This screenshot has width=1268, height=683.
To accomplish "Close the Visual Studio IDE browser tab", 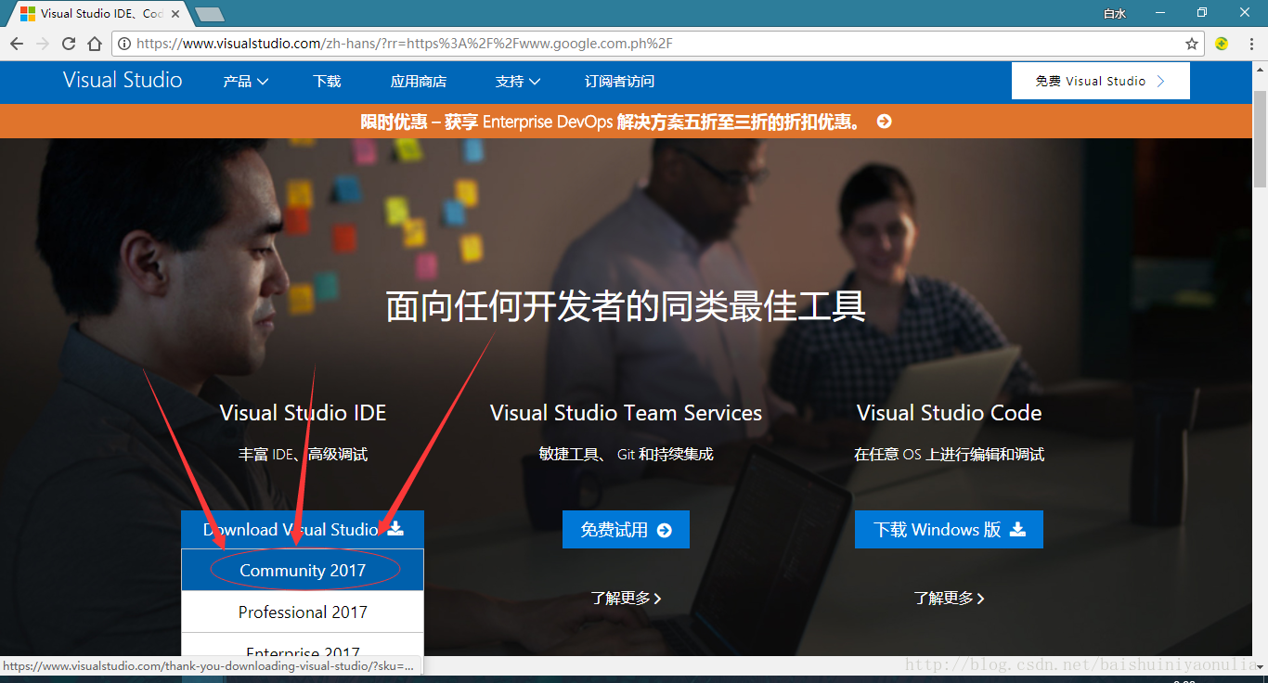I will (174, 14).
